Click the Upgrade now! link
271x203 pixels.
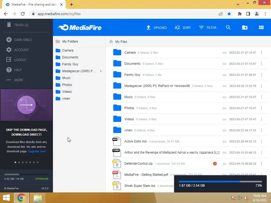click(37, 151)
